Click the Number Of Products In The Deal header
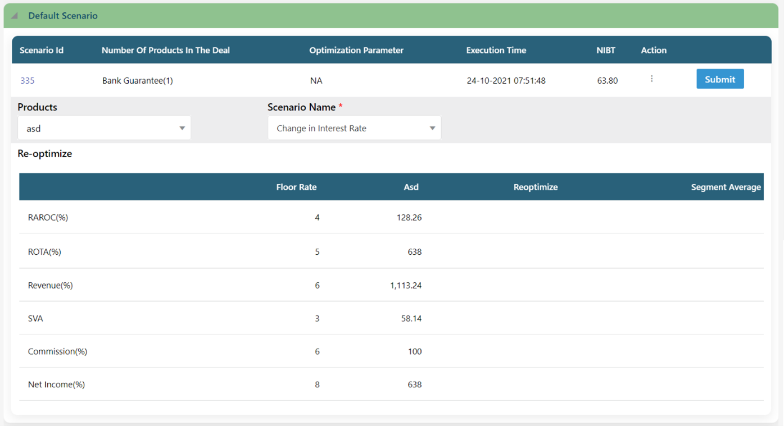Image resolution: width=784 pixels, height=426 pixels. 166,50
